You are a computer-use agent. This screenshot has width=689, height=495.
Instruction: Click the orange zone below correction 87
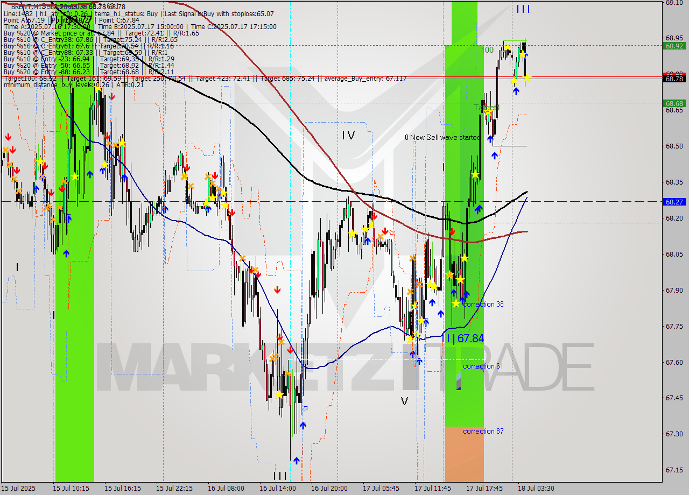tap(464, 457)
